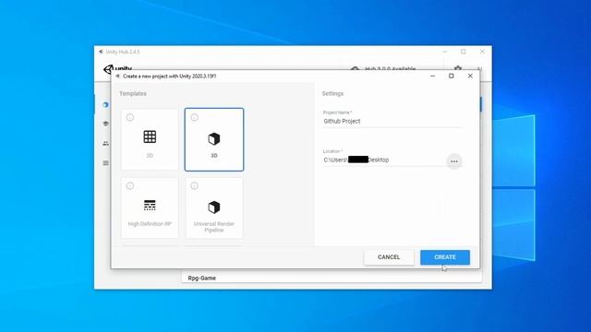This screenshot has height=332, width=591.
Task: Open info icon on 3D template
Action: (x=195, y=117)
